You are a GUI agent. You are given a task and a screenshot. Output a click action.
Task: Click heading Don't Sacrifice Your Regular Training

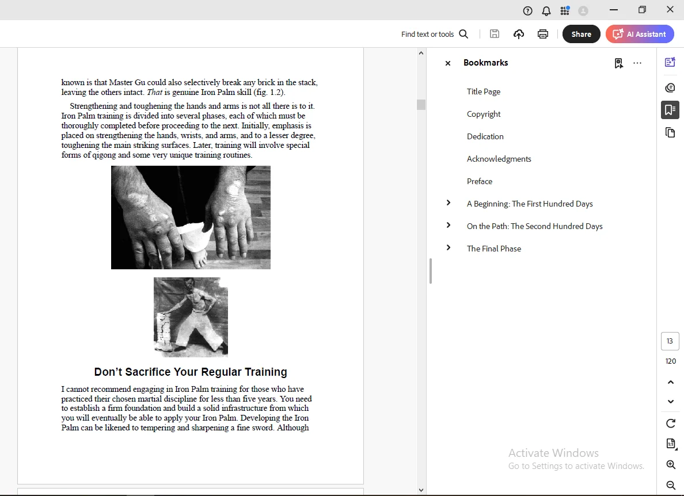point(191,372)
